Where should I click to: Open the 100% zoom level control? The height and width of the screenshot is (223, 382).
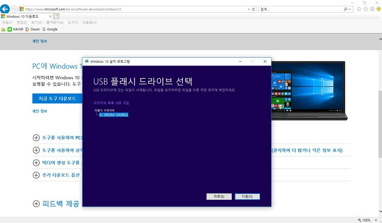click(x=368, y=220)
